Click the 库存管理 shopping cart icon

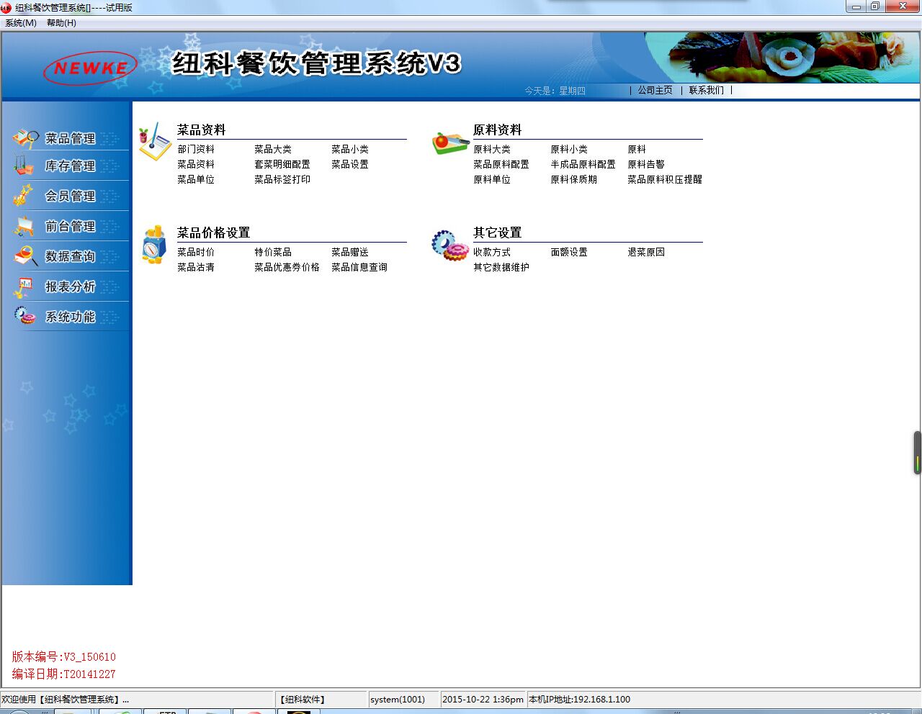click(24, 166)
